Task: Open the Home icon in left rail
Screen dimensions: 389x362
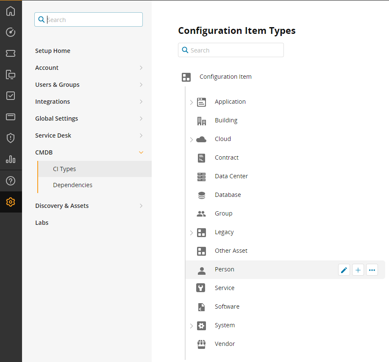Action: point(11,11)
